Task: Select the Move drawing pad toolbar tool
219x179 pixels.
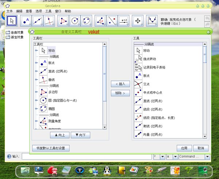Action: coord(138,21)
